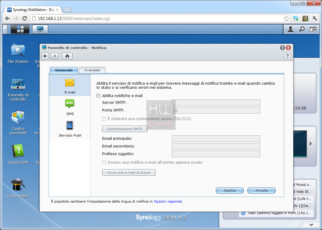
Task: Close Synology DiskStation browser tab
Action: tap(57, 10)
